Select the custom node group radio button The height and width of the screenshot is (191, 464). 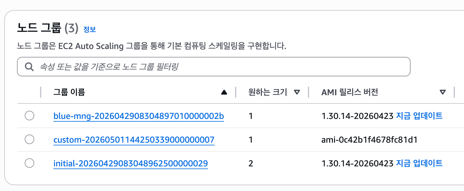coord(29,140)
